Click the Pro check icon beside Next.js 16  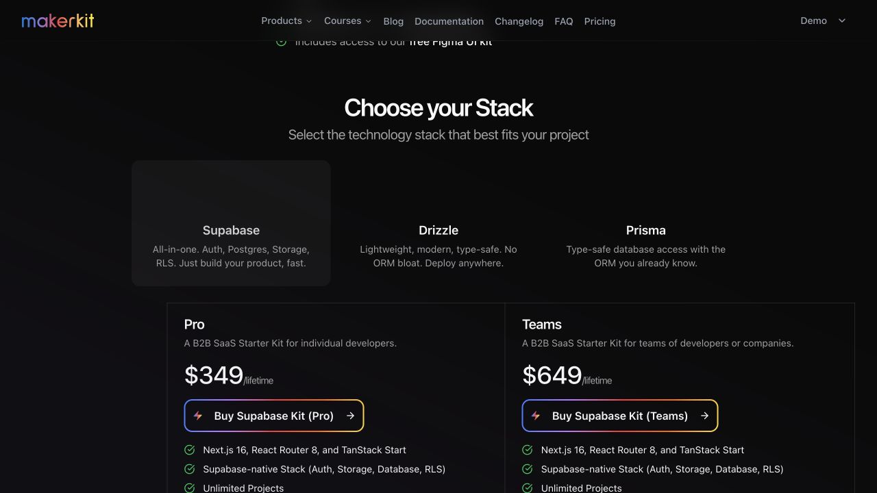(190, 450)
